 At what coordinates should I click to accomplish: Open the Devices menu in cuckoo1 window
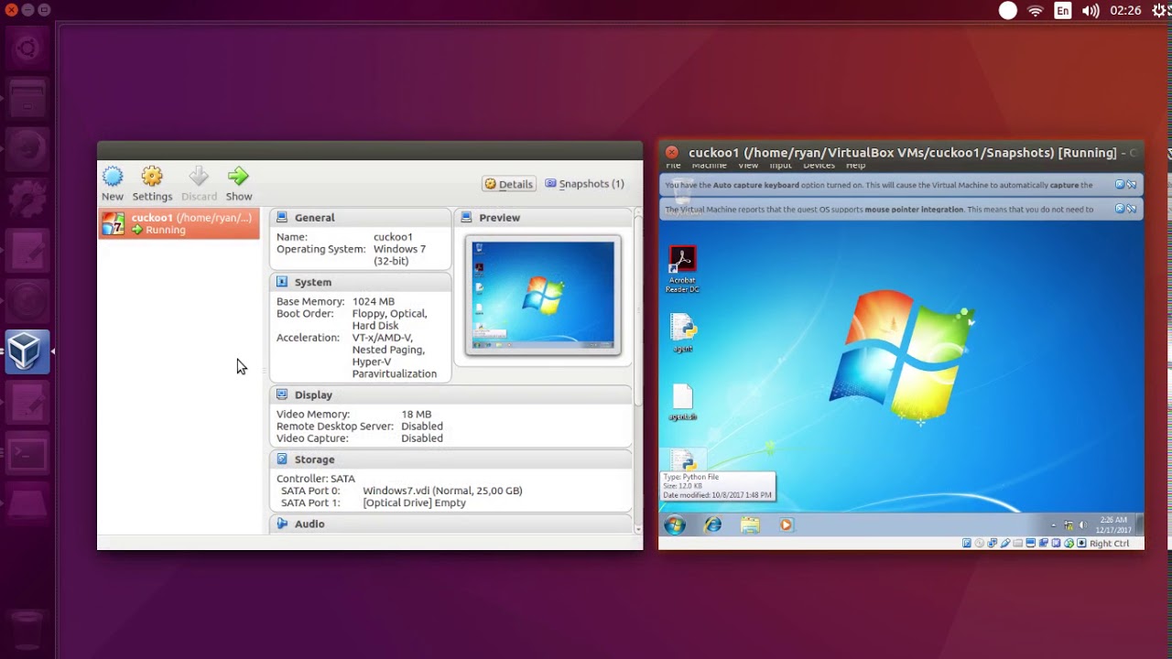click(x=819, y=166)
